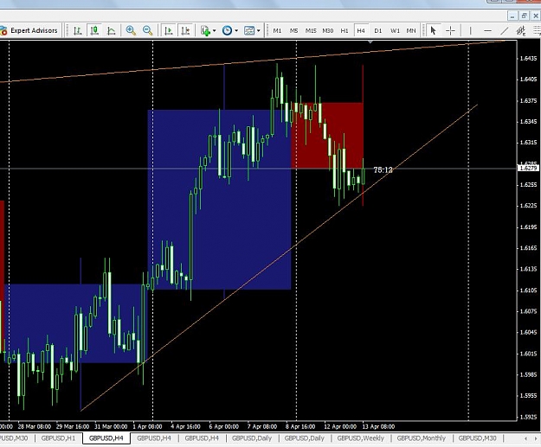
Task: Open the GBPUSD,H1 chart tab
Action: pos(58,438)
